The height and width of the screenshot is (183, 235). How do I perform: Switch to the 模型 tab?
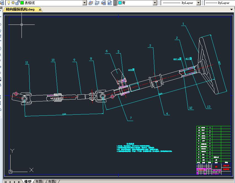[x=28, y=181]
